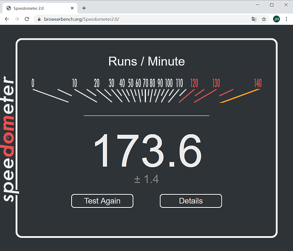293x251 pixels.
Task: Open the Details button
Action: (191, 201)
